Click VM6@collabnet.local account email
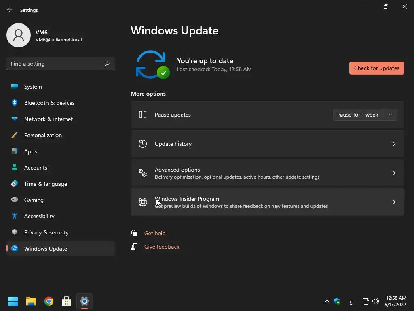The image size is (414, 311). (x=59, y=40)
